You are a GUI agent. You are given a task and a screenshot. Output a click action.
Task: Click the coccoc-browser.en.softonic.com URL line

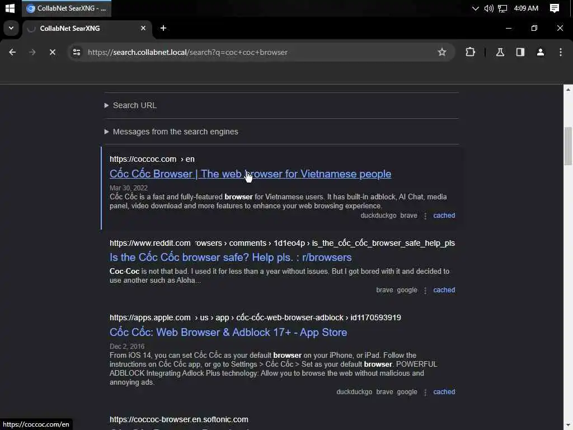click(x=179, y=419)
